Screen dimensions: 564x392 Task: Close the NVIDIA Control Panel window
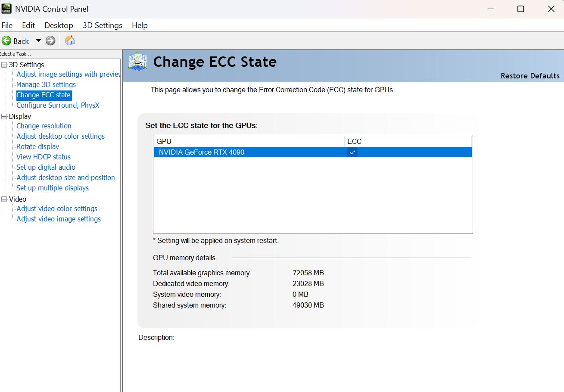551,9
